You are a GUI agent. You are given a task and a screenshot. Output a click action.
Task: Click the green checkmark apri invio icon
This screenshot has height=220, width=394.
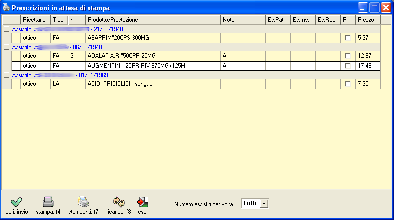tap(16, 202)
